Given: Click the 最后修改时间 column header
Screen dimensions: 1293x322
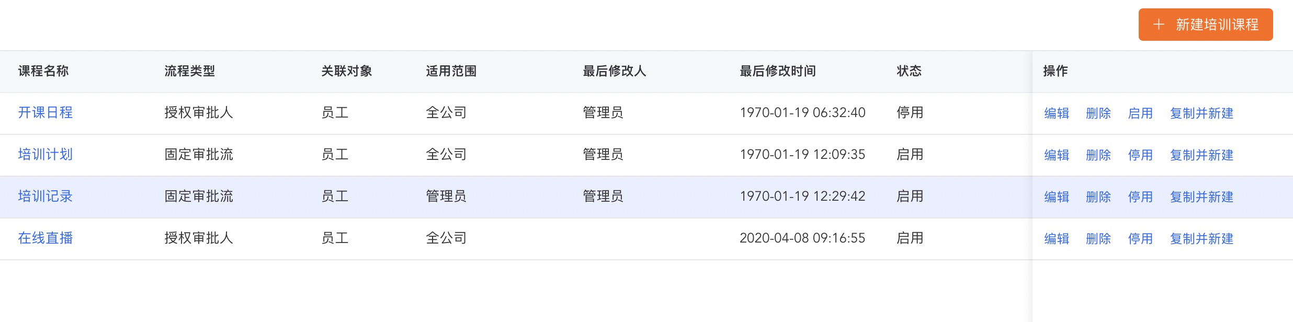Looking at the screenshot, I should (x=778, y=71).
